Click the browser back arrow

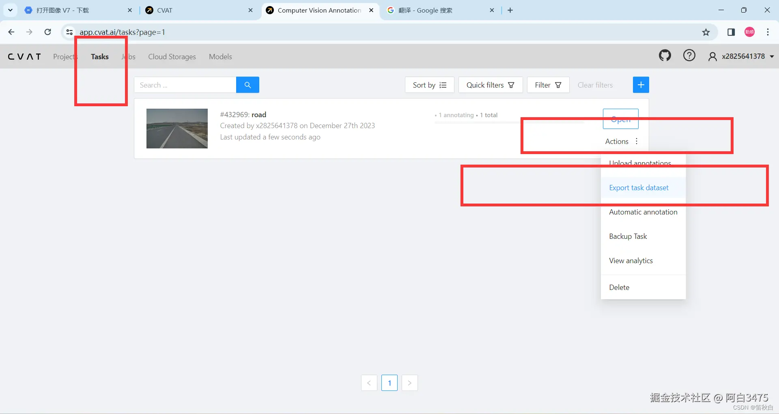click(11, 32)
